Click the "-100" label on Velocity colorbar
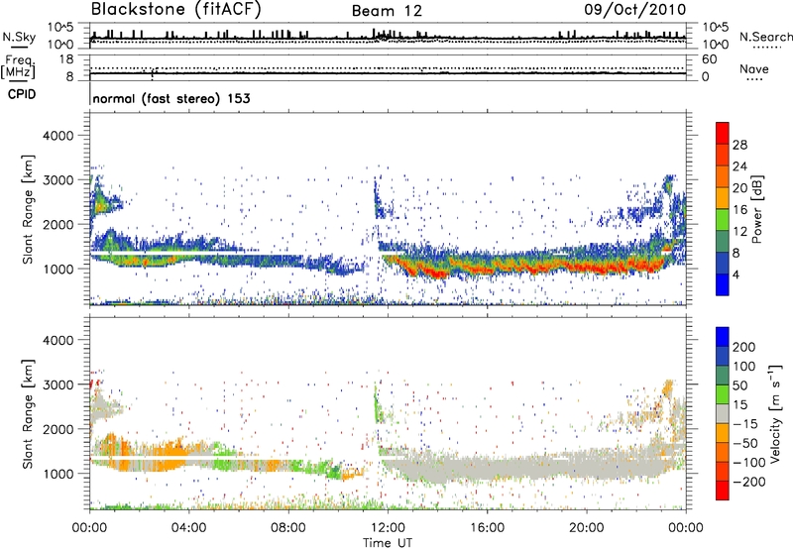Image resolution: width=793 pixels, height=549 pixels. pyautogui.click(x=749, y=462)
